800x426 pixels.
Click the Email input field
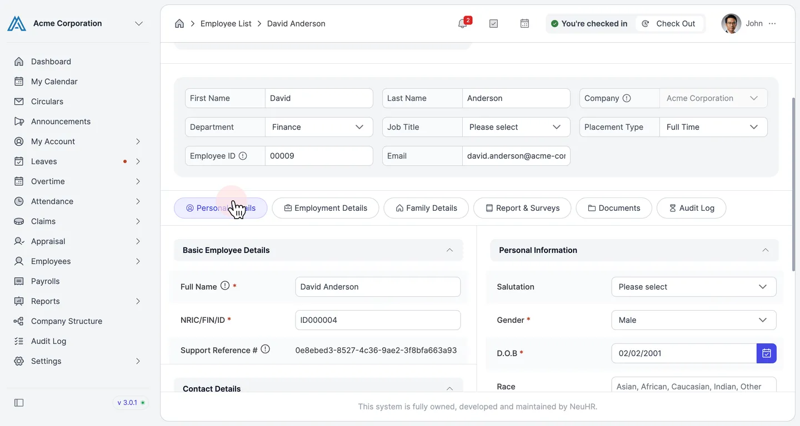[x=516, y=156]
